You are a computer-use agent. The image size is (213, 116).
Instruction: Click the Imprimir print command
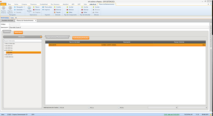46,10
